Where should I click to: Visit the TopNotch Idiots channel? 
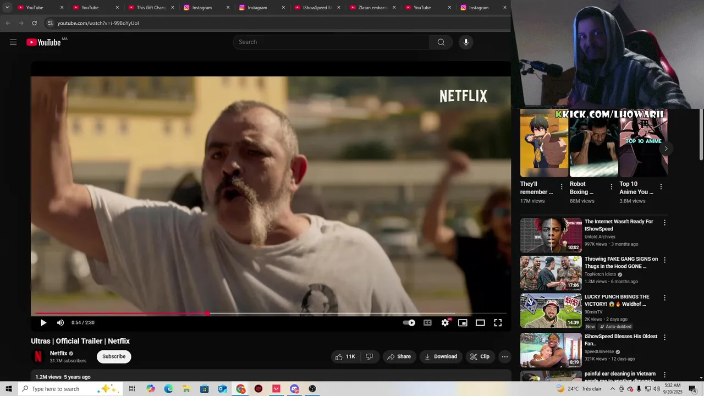point(601,274)
